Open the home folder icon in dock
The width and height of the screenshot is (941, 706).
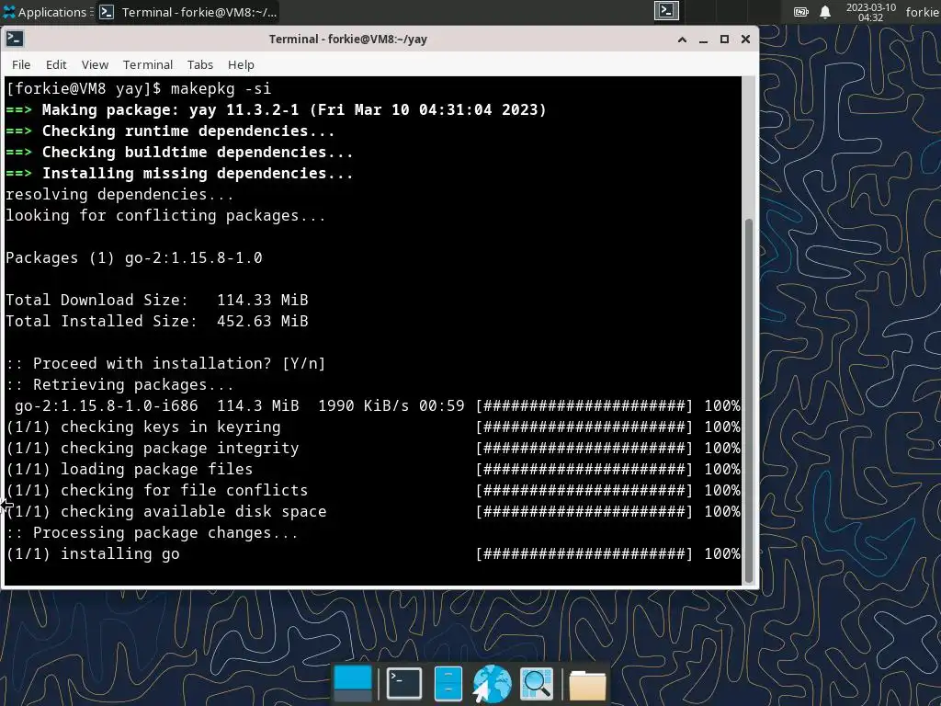(587, 685)
